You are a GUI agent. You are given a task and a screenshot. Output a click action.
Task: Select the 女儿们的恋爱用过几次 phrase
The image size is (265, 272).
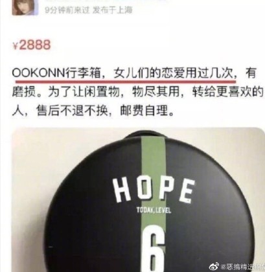[173, 73]
